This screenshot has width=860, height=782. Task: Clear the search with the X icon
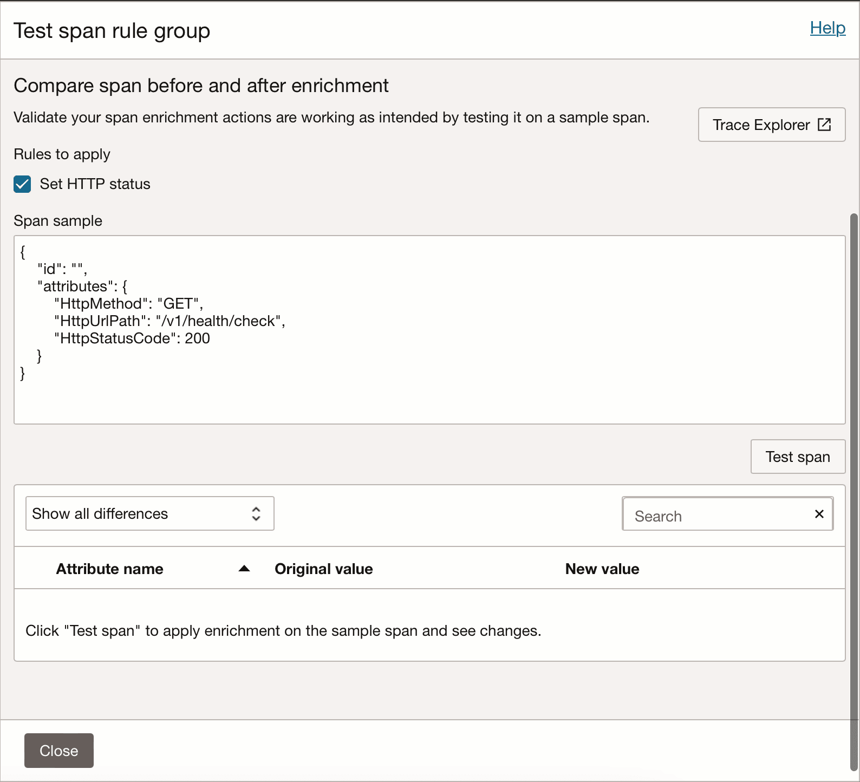(819, 514)
